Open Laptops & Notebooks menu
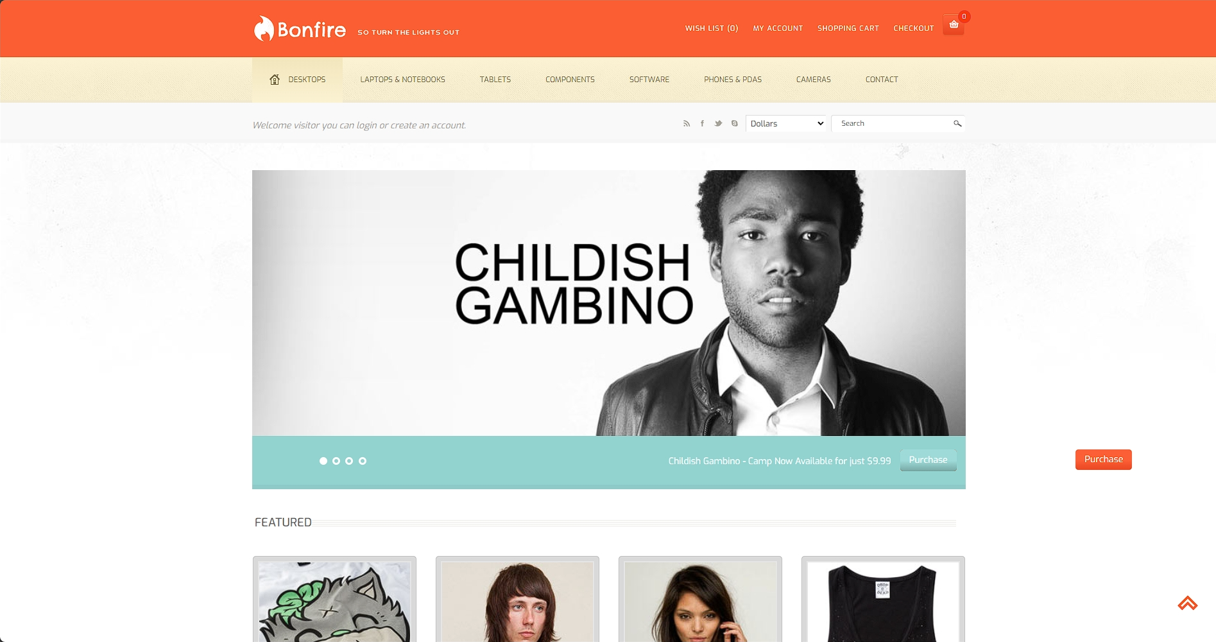 402,80
